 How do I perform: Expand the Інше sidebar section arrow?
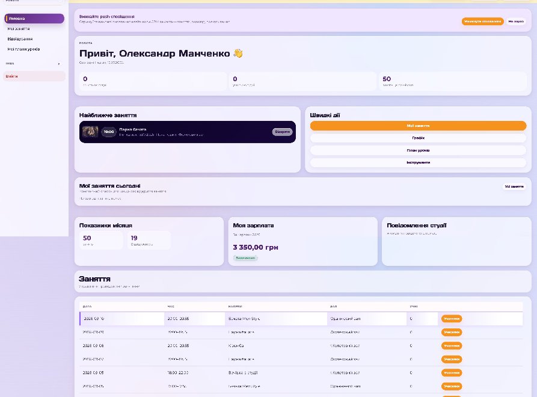coord(59,64)
